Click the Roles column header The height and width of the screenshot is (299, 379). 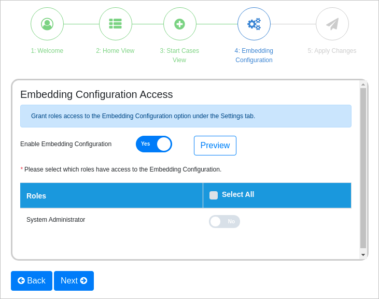click(x=36, y=196)
